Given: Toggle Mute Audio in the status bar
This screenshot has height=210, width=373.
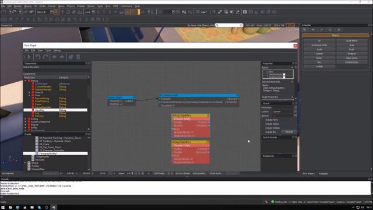Looking at the screenshot, I should (216, 173).
